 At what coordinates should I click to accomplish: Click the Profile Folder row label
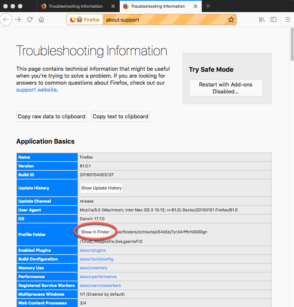point(32,234)
